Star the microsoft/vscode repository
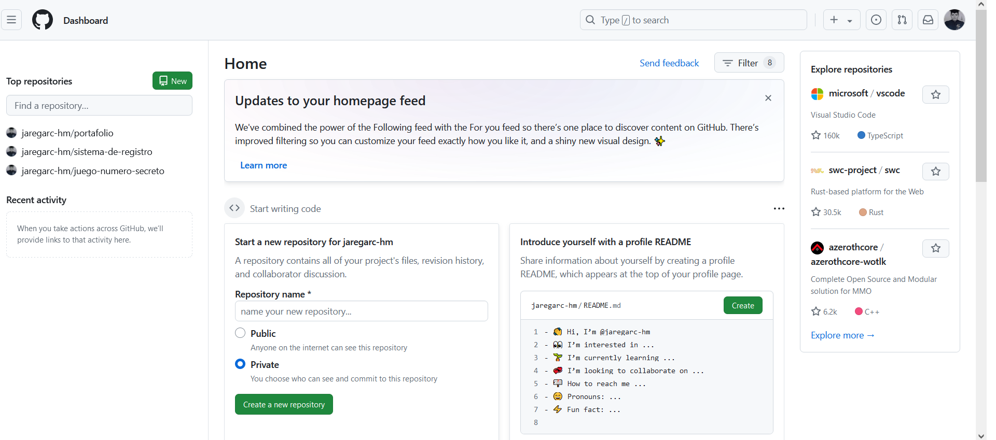Viewport: 996px width, 440px height. click(x=936, y=94)
